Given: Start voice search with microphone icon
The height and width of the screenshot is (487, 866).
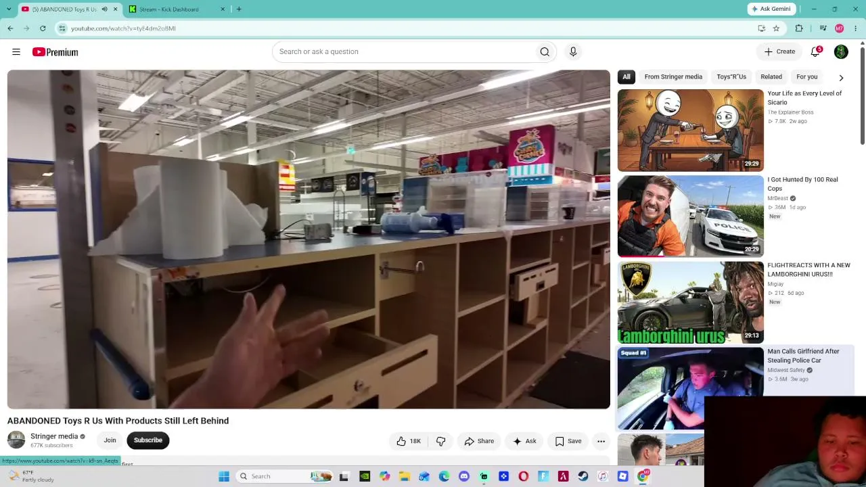Looking at the screenshot, I should click(573, 52).
